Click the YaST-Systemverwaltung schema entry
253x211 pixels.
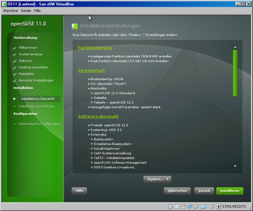point(112,153)
